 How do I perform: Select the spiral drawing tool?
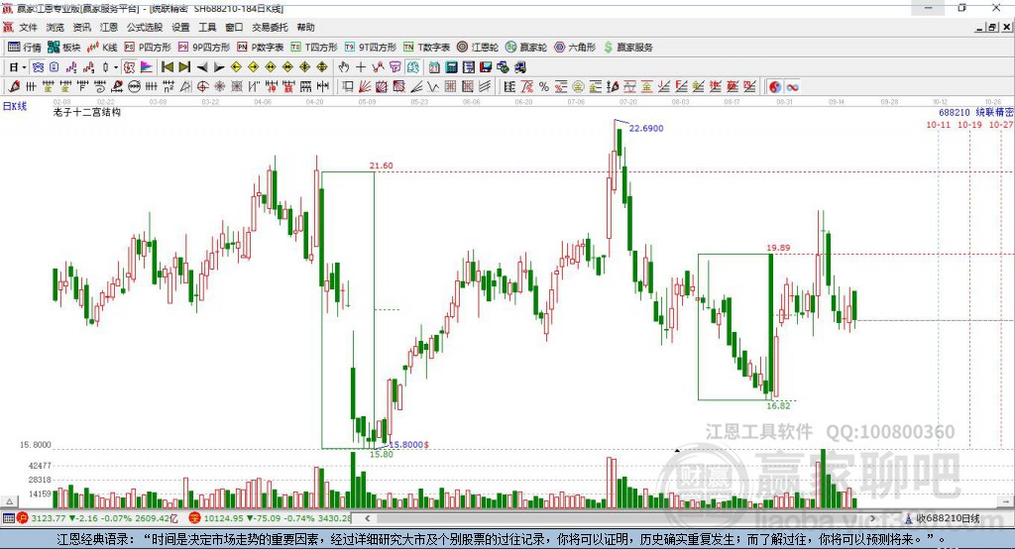coord(100,87)
